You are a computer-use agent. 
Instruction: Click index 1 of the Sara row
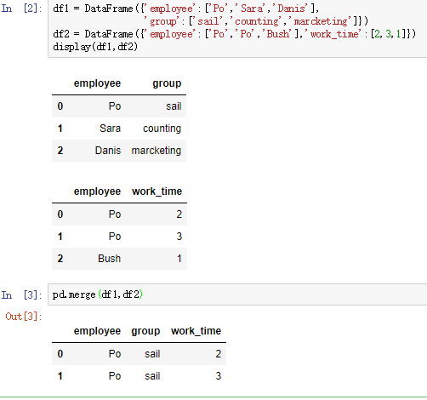(60, 129)
